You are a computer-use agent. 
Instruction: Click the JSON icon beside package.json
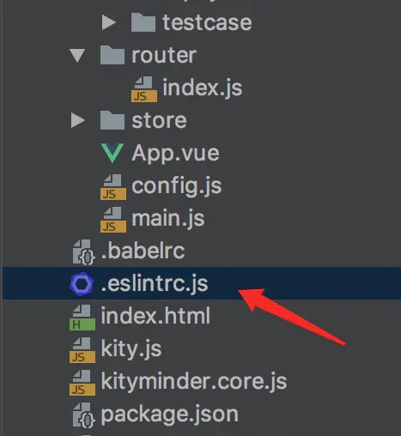(83, 415)
